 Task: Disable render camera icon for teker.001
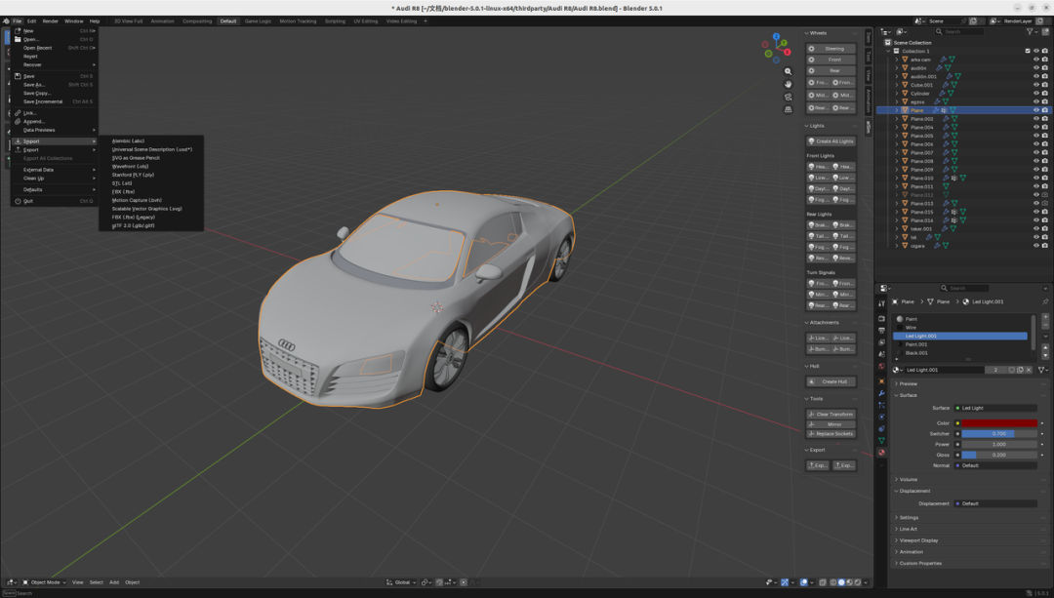point(1044,228)
